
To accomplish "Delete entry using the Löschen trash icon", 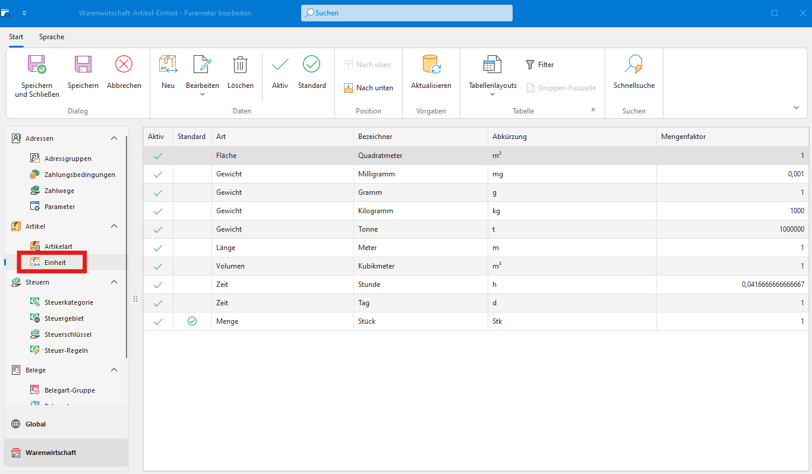I will pyautogui.click(x=240, y=65).
